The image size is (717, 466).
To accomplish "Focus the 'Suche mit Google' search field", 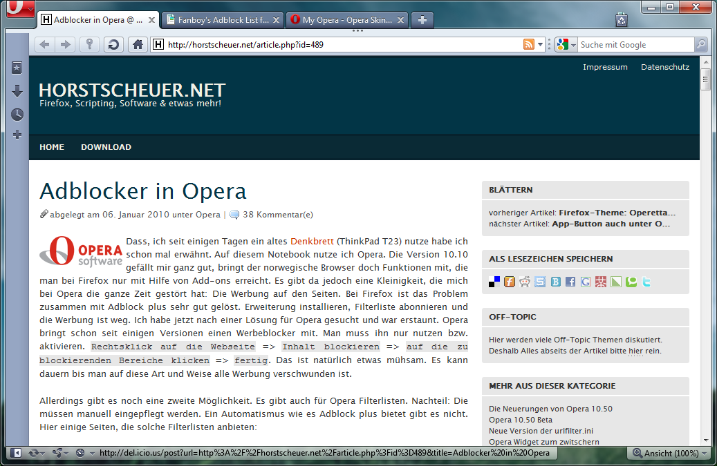I will click(x=635, y=45).
